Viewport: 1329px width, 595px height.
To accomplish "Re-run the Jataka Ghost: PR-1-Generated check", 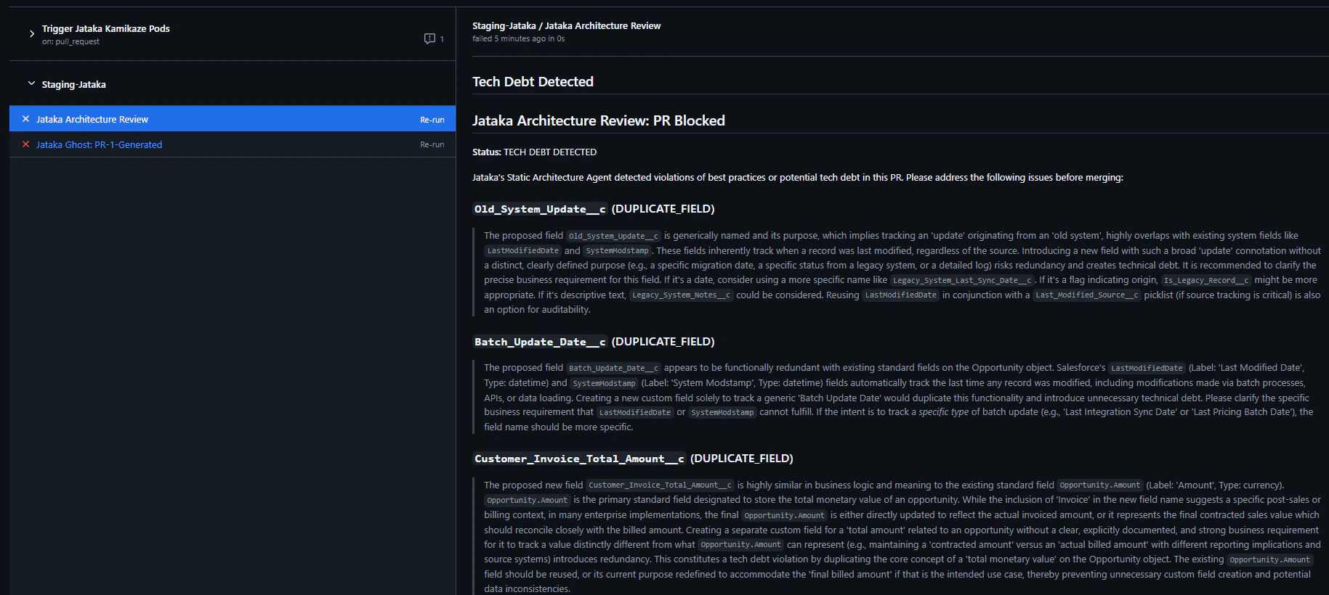I will tap(432, 144).
